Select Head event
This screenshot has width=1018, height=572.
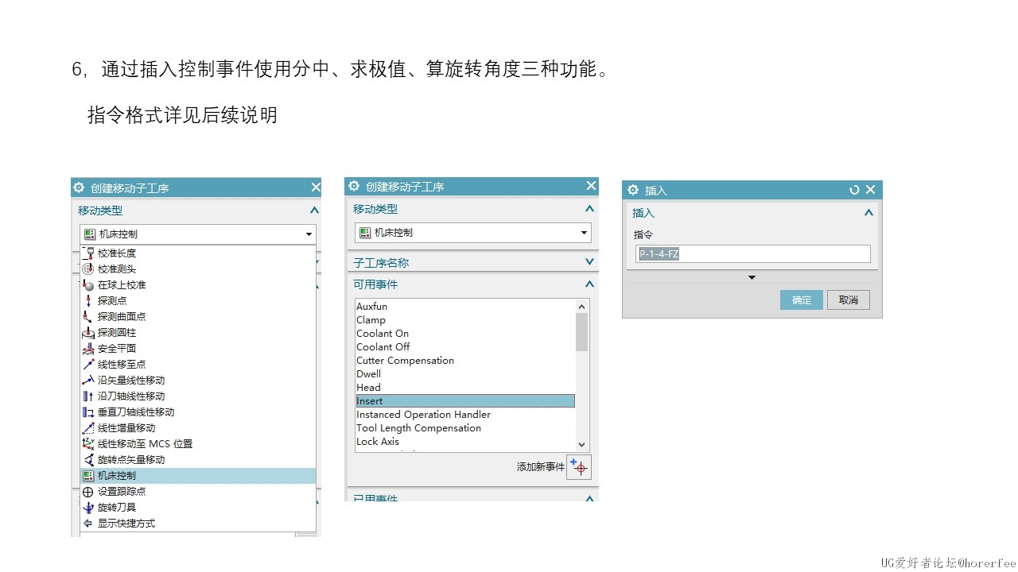tap(465, 388)
